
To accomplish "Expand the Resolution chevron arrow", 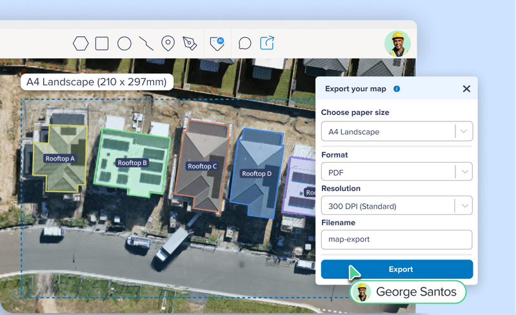I will click(x=464, y=206).
